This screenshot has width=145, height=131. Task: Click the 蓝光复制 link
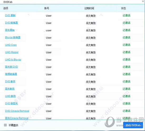tap(10, 30)
